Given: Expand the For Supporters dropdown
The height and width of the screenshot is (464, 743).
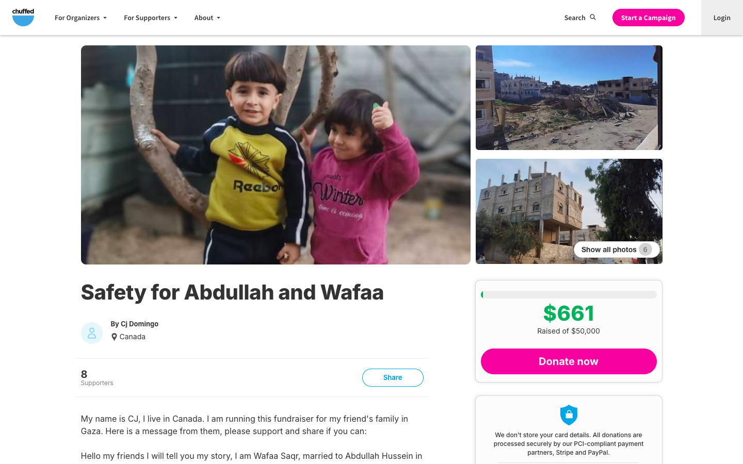Looking at the screenshot, I should (x=151, y=18).
